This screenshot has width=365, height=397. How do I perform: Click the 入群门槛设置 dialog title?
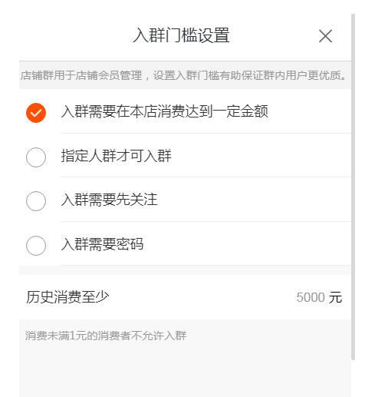tap(181, 35)
